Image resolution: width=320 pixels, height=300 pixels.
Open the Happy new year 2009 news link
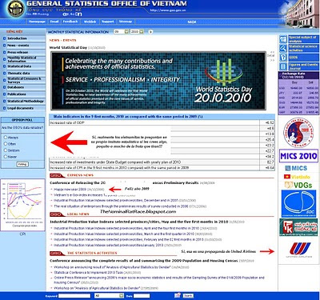point(70,189)
